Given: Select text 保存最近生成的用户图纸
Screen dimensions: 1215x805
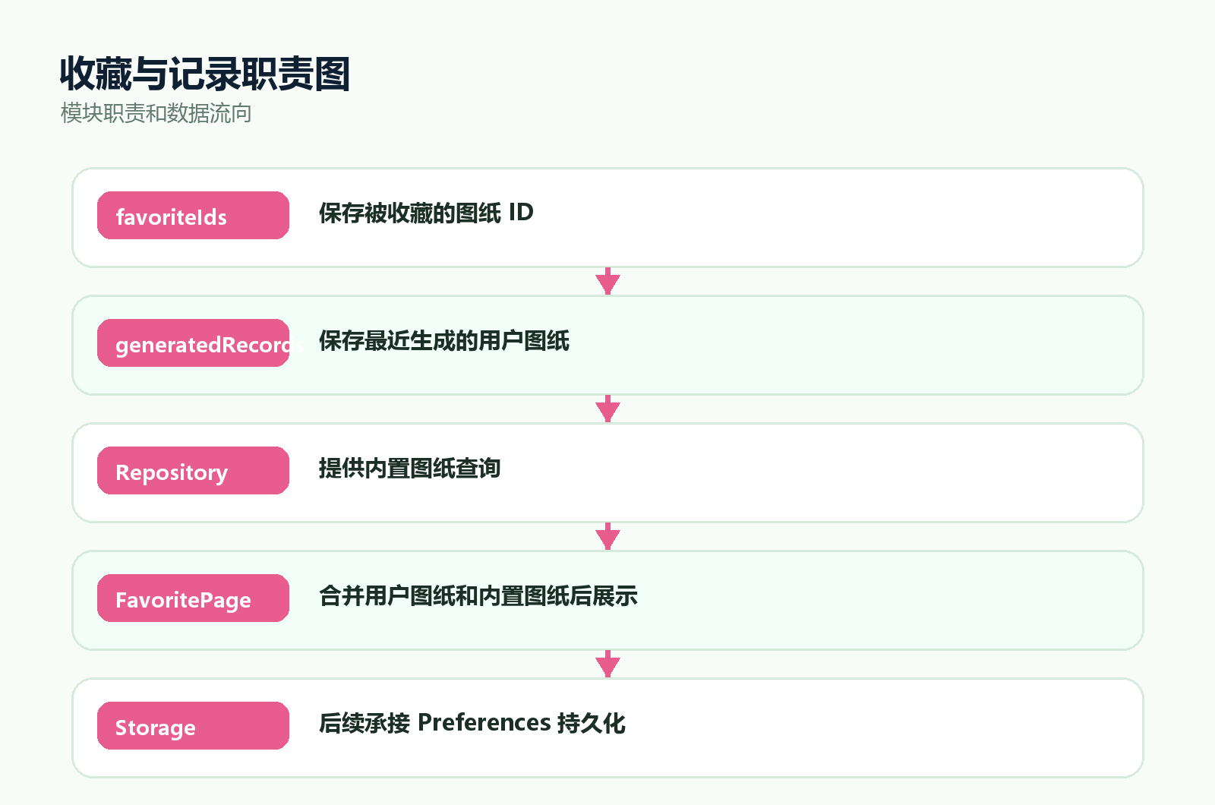Looking at the screenshot, I should [x=444, y=340].
